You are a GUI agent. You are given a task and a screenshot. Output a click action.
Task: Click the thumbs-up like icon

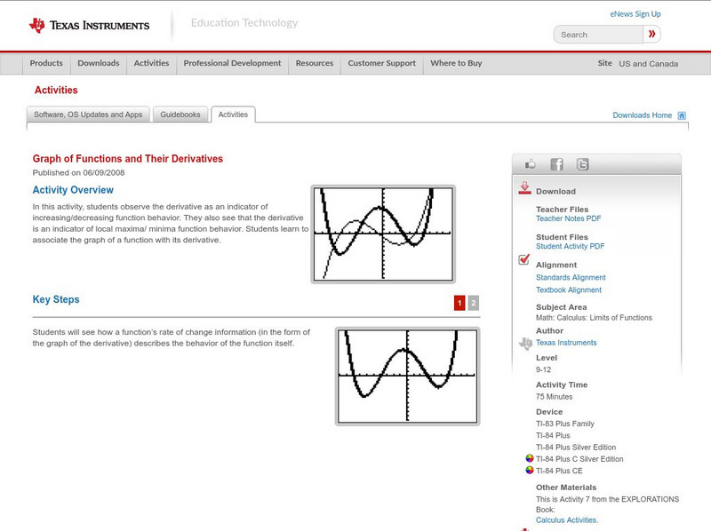coord(530,164)
